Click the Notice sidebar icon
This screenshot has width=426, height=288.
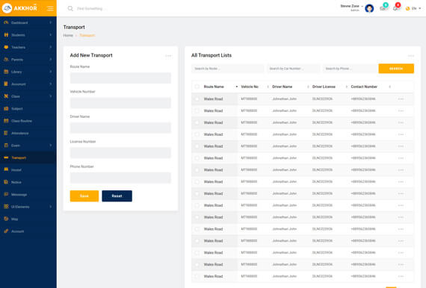click(x=6, y=182)
